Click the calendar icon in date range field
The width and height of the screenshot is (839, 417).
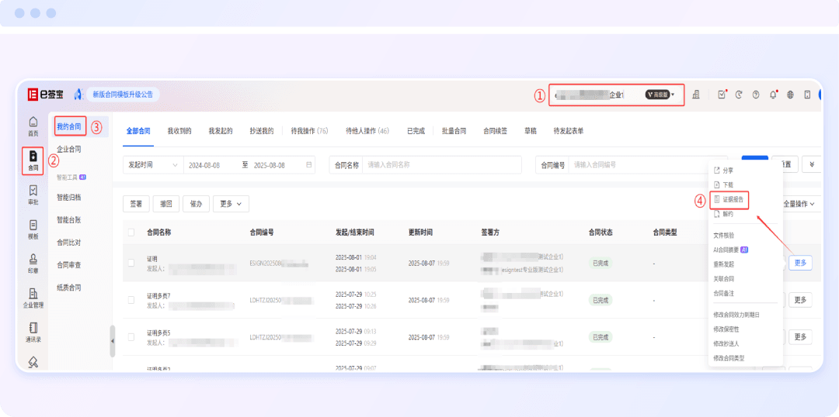tap(308, 165)
